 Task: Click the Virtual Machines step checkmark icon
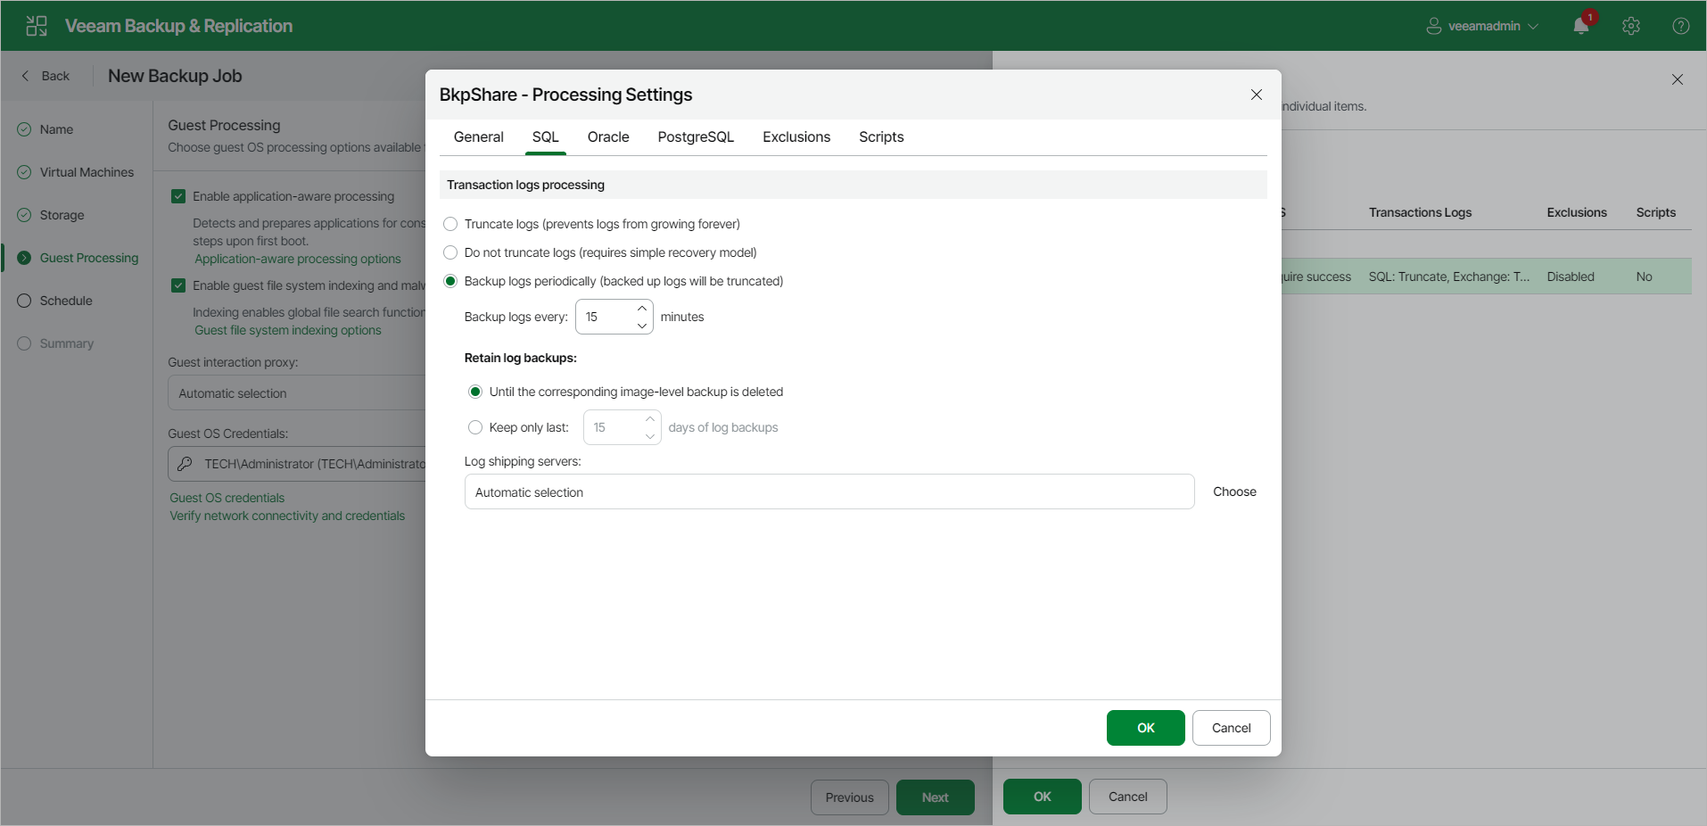[x=24, y=172]
